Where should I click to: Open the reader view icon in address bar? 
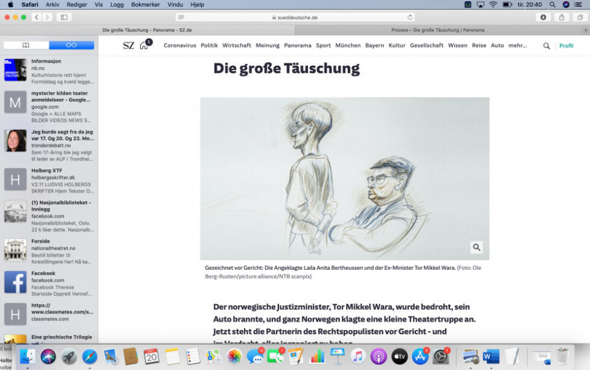(x=181, y=17)
